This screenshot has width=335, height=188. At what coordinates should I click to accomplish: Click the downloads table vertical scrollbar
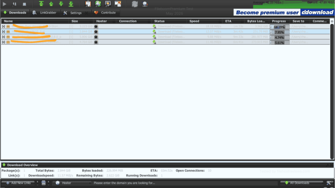point(332,91)
